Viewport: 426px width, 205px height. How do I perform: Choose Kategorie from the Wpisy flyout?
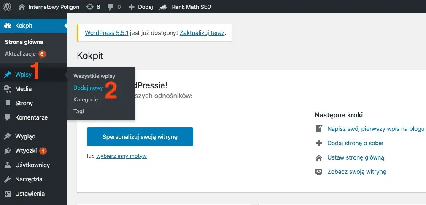(86, 99)
